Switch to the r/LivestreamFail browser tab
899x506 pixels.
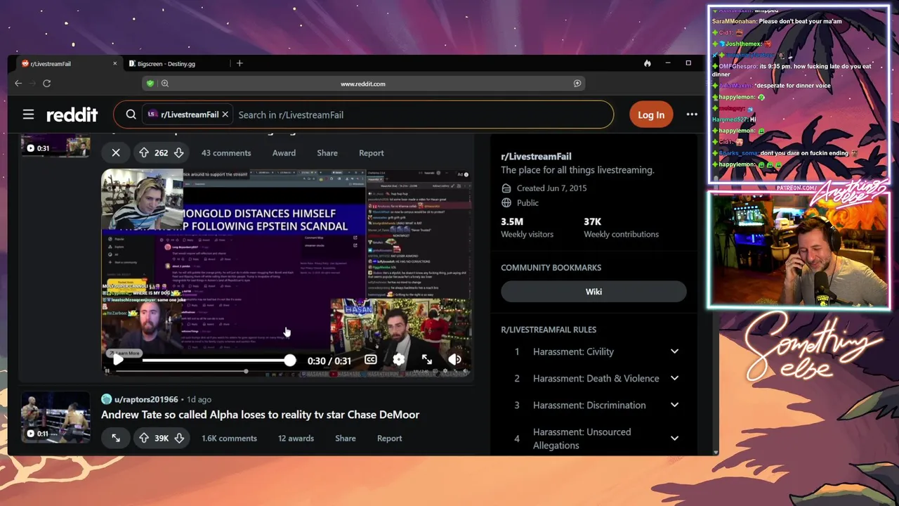coord(68,63)
